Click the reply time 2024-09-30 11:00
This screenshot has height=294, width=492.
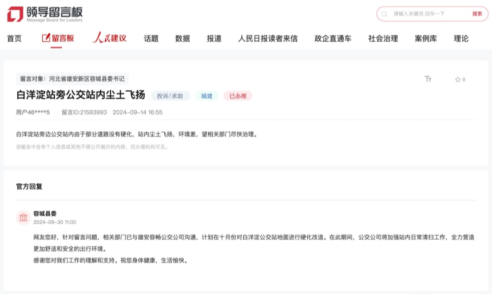point(55,222)
